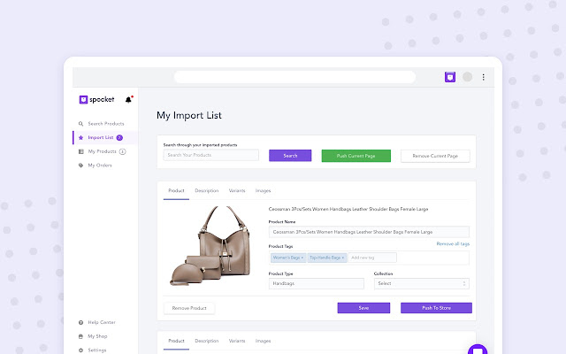Go to Search Products in sidebar

pos(106,124)
